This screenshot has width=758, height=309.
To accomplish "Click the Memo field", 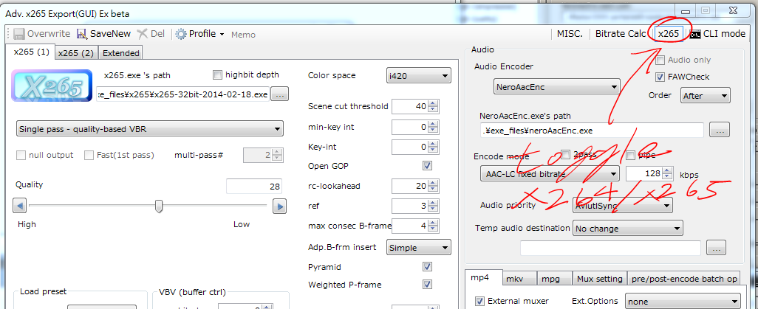I will tap(244, 35).
